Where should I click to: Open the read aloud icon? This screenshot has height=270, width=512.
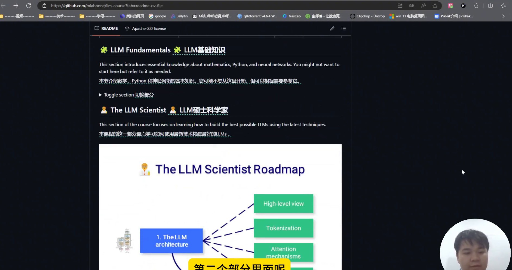[x=423, y=6]
